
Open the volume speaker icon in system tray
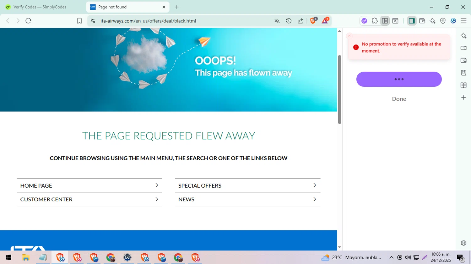pos(408,257)
